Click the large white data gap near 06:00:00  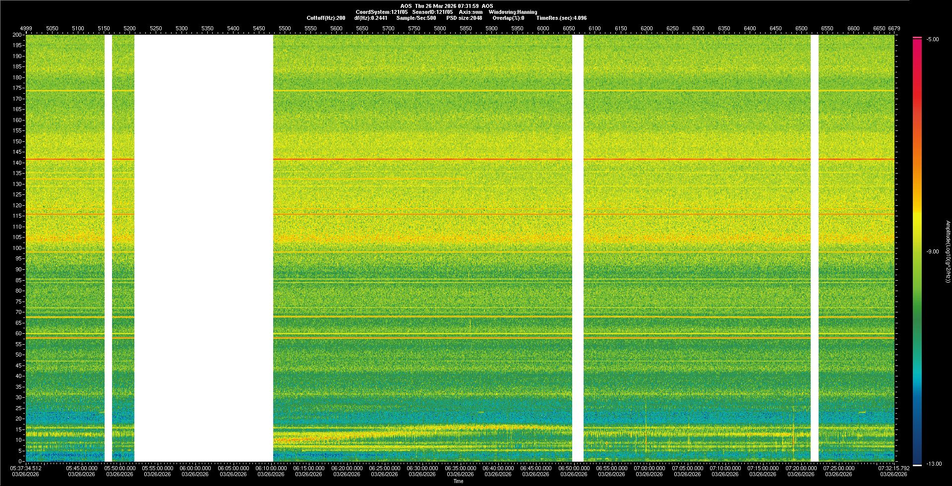(x=203, y=248)
